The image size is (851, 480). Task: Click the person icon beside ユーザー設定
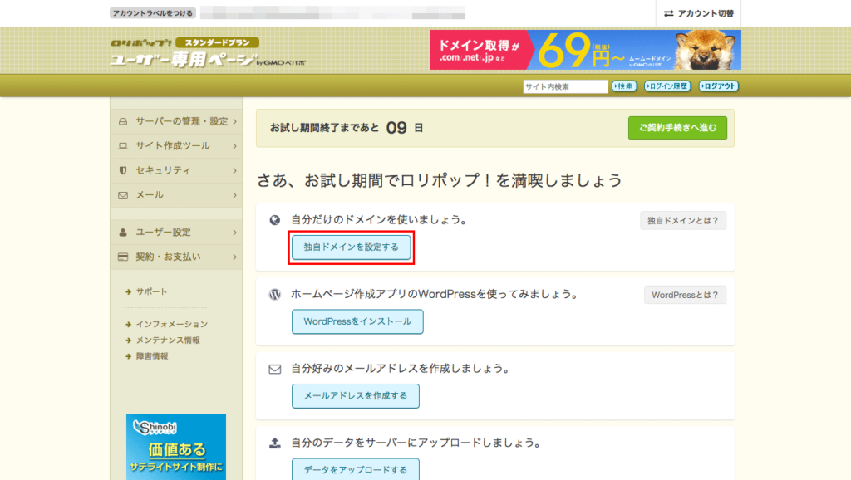[123, 233]
